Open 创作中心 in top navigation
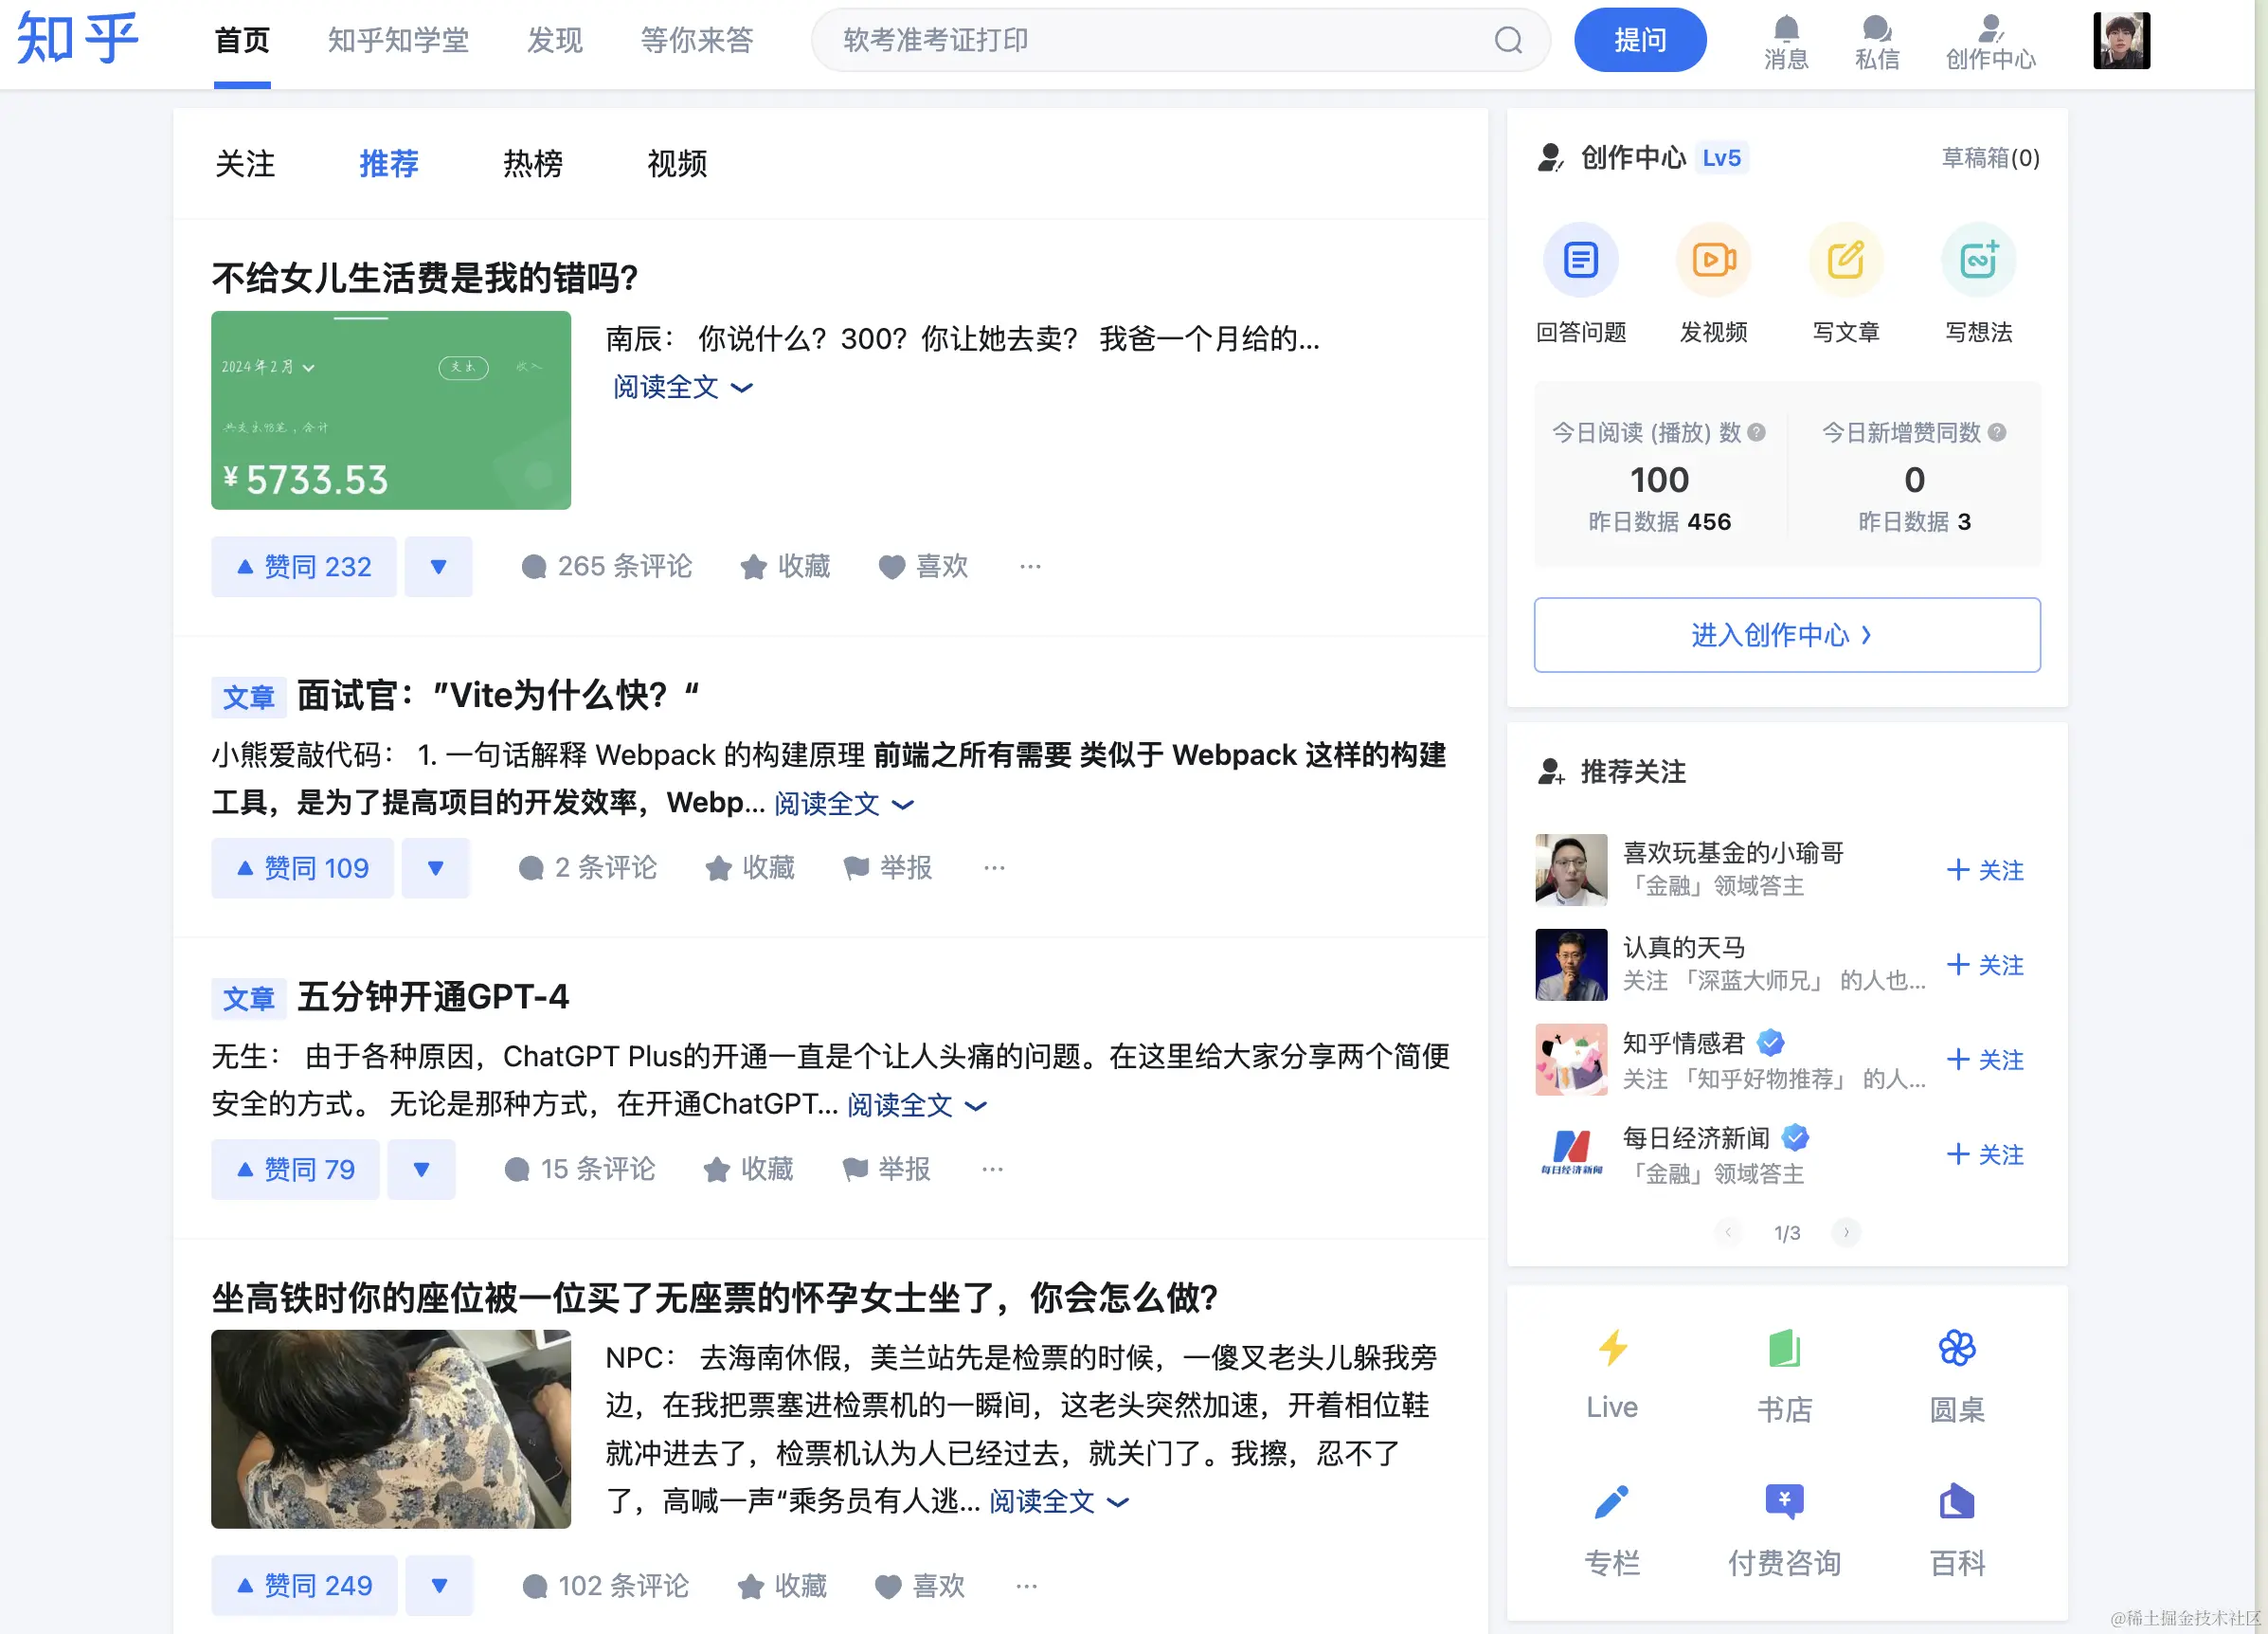 click(x=1990, y=42)
